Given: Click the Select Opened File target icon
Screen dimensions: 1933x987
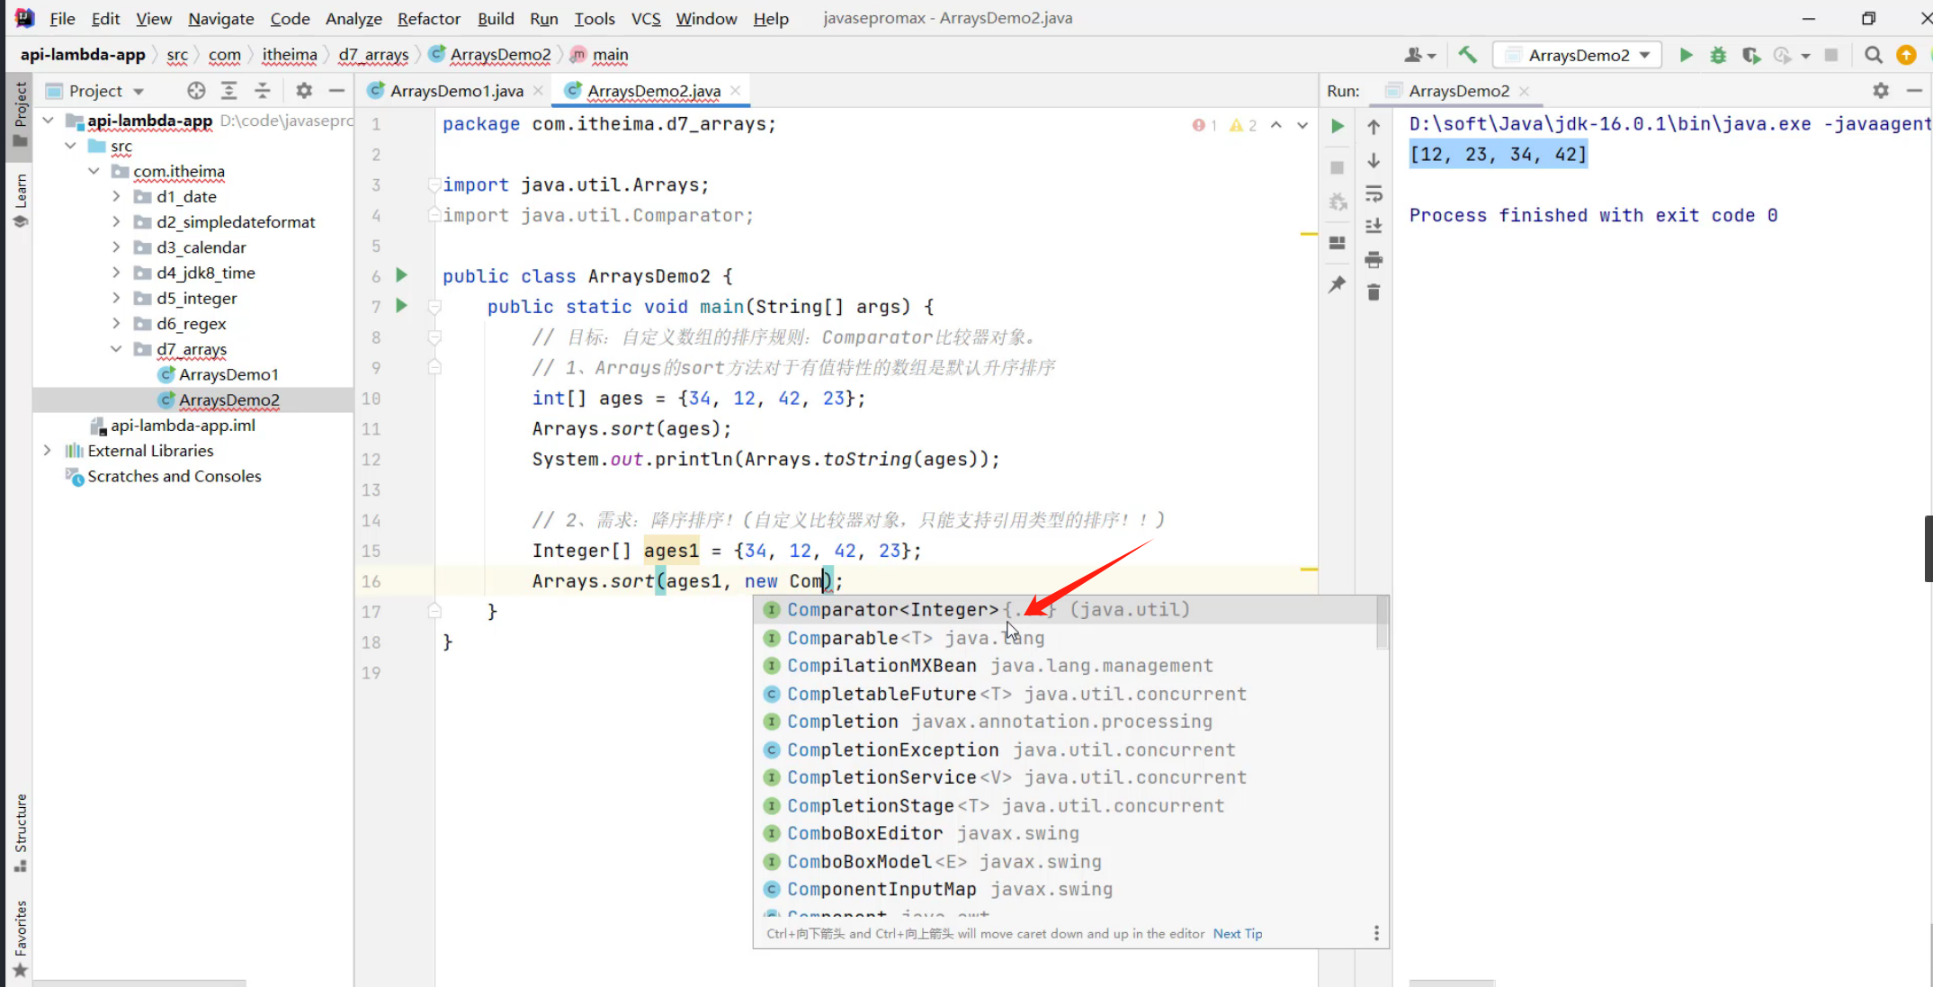Looking at the screenshot, I should coord(196,91).
